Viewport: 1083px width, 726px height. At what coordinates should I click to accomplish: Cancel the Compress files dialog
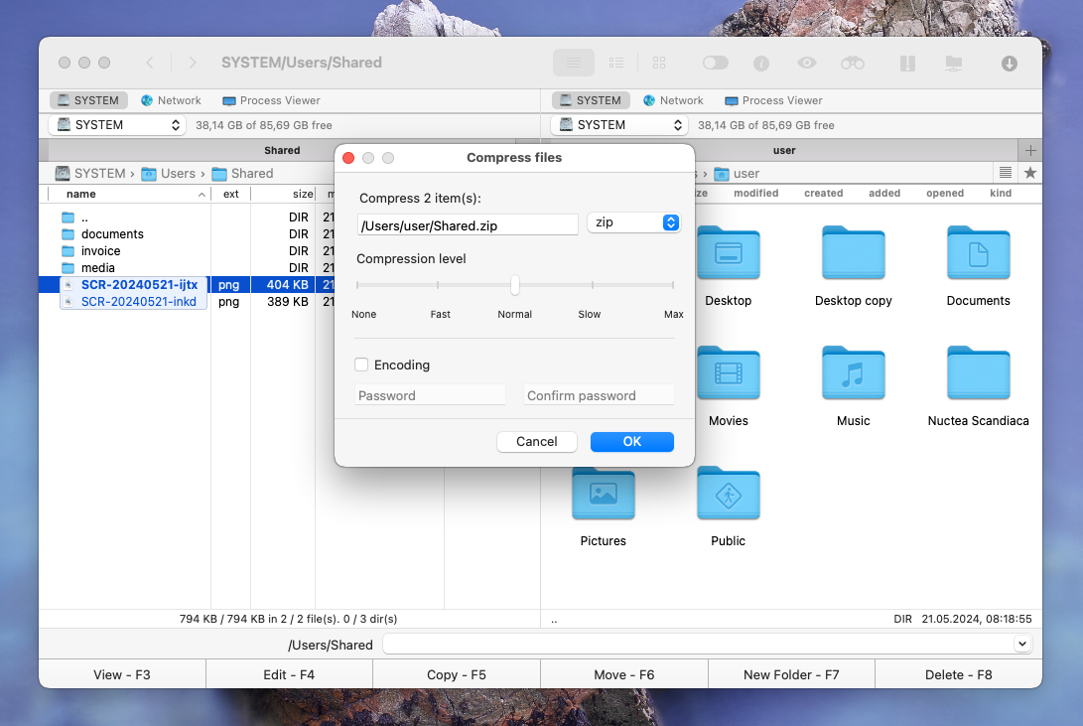coord(536,441)
